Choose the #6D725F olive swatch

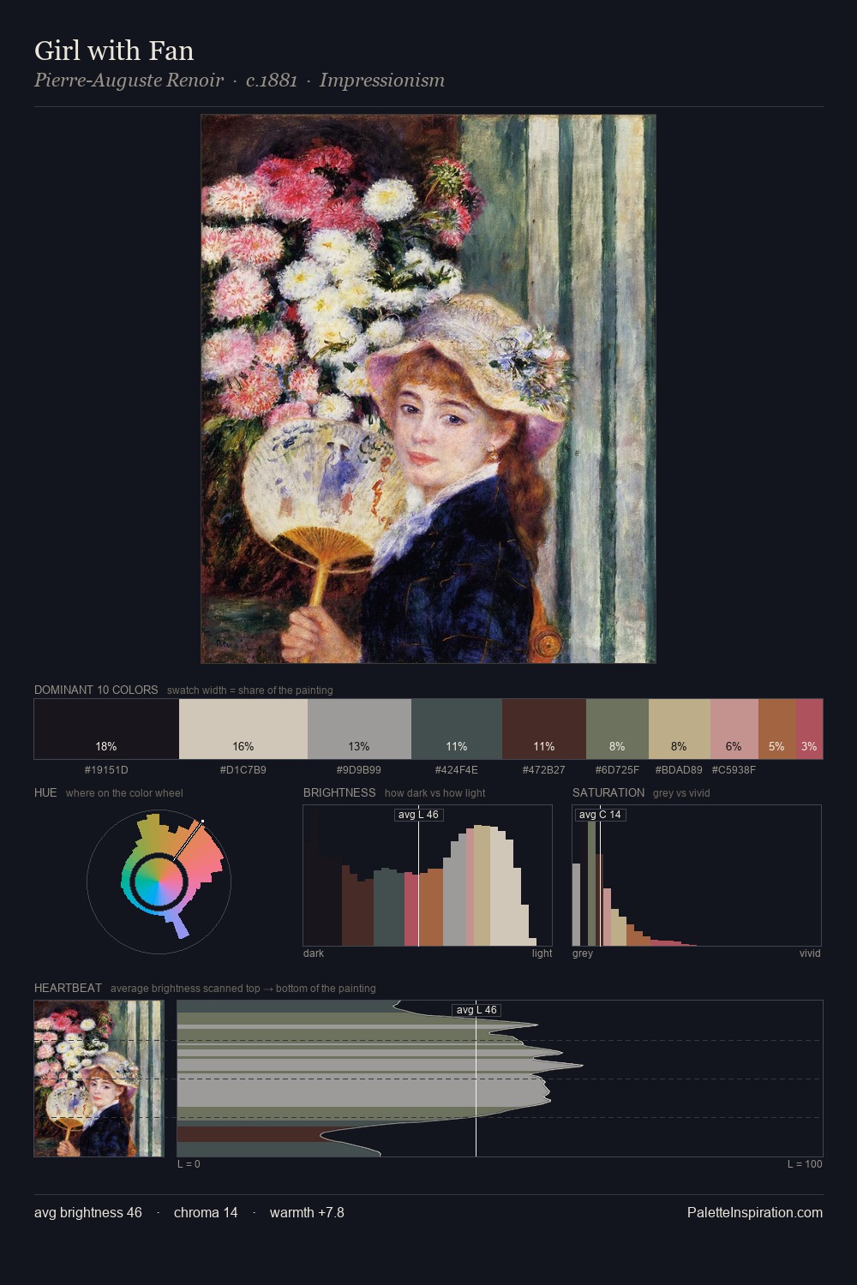(617, 729)
